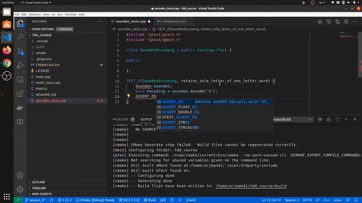
Task: Open the Source Control view
Action: (x=20, y=51)
